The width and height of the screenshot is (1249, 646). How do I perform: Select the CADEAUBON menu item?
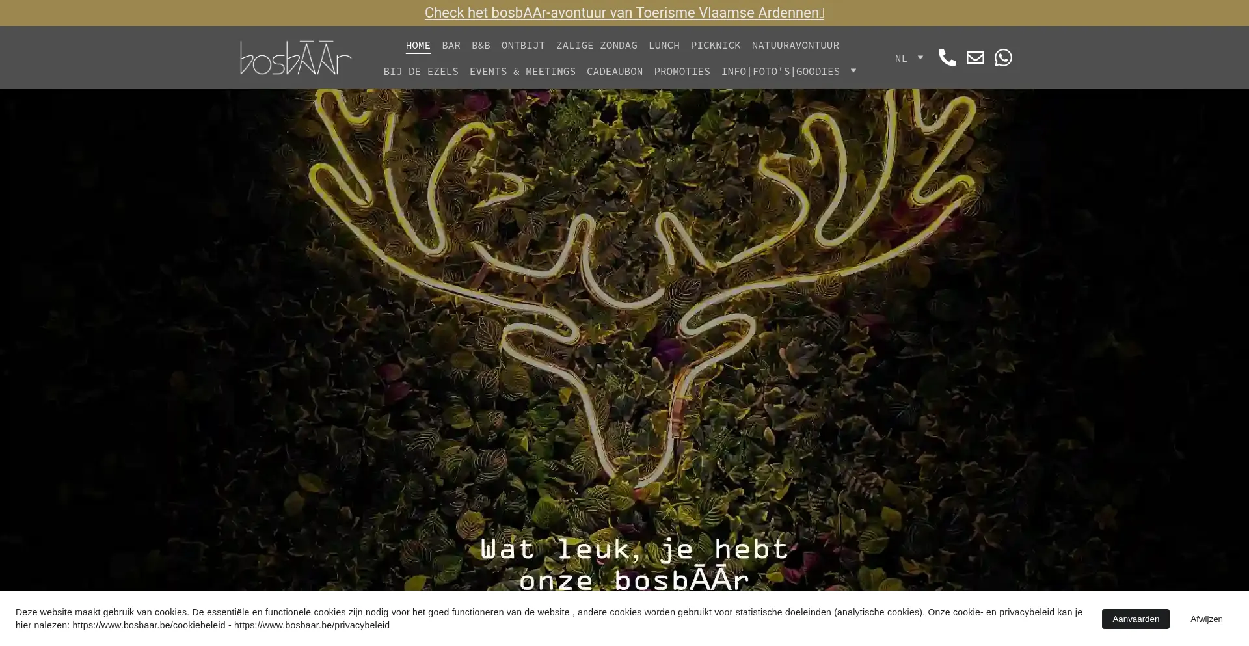pos(614,72)
